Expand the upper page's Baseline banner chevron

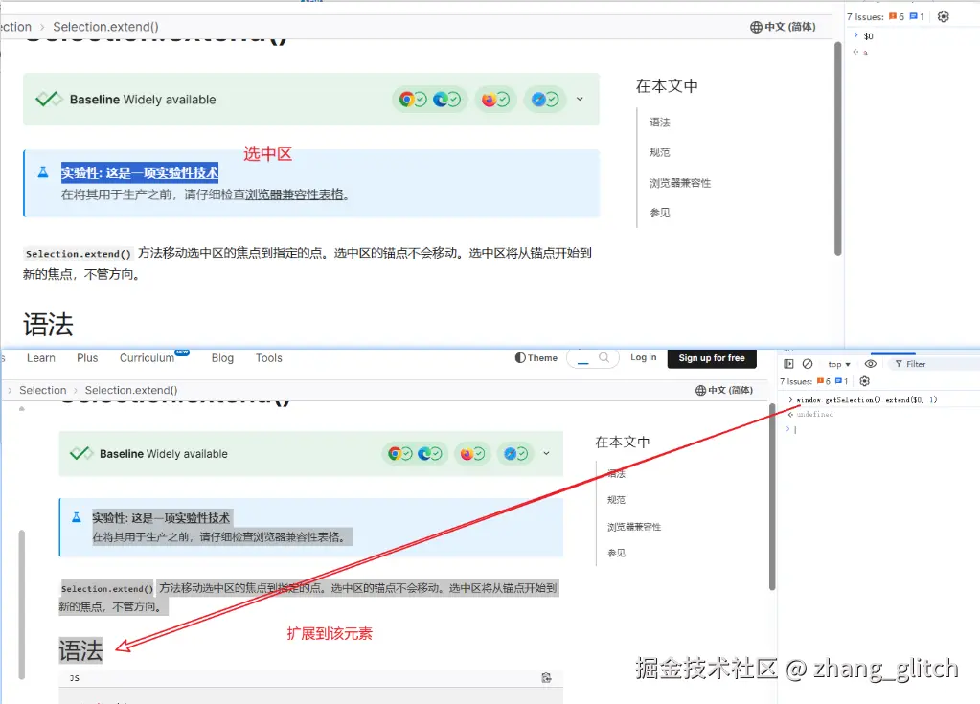click(580, 99)
